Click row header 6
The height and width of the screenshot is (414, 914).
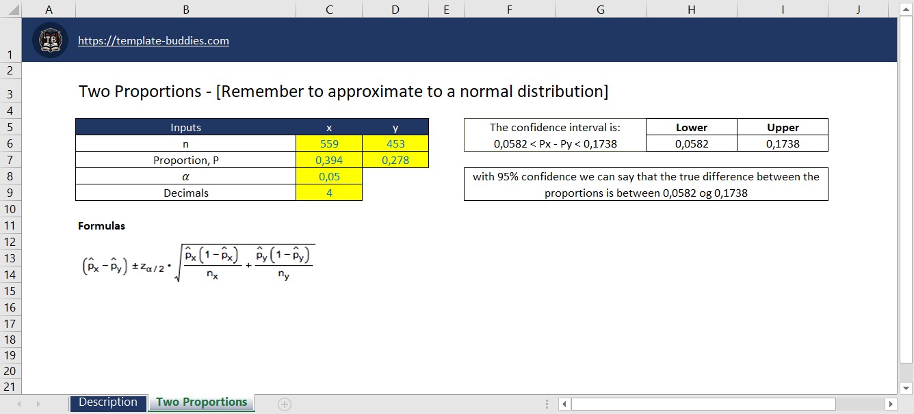coord(10,143)
